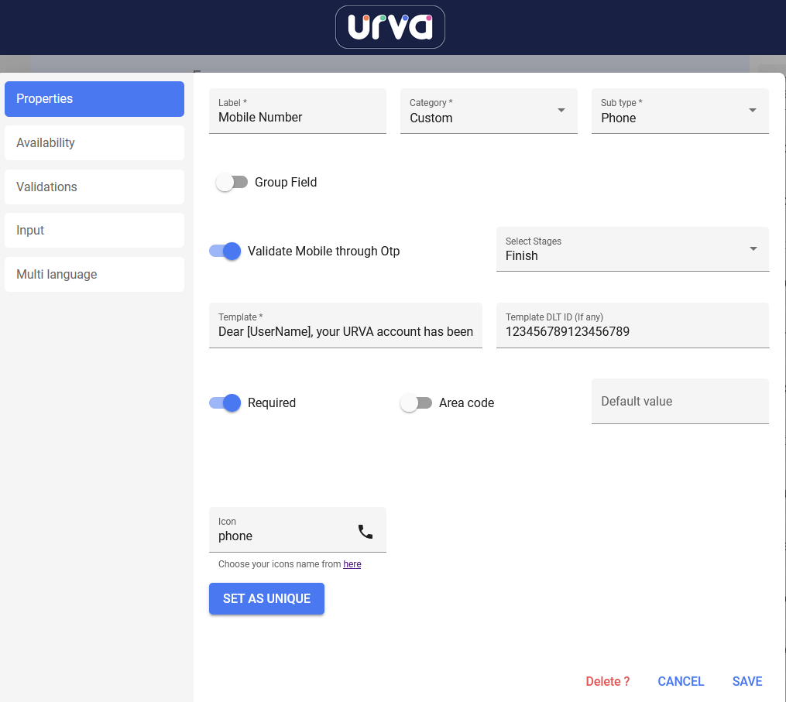
Task: Click the URVA logo in header
Action: 390,27
